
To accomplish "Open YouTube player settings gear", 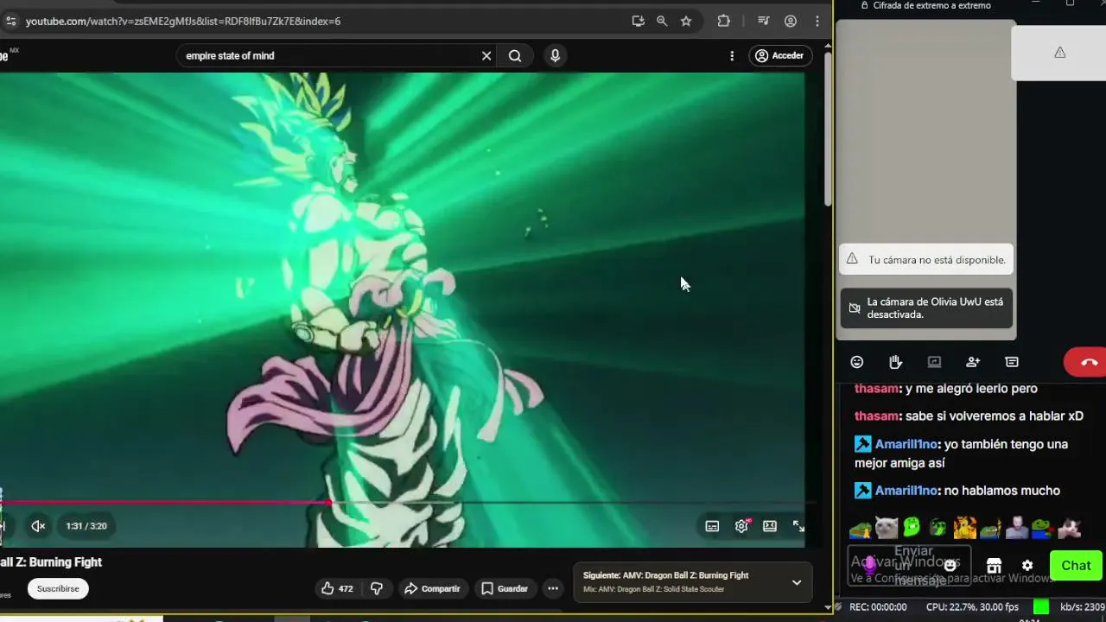I will [741, 526].
